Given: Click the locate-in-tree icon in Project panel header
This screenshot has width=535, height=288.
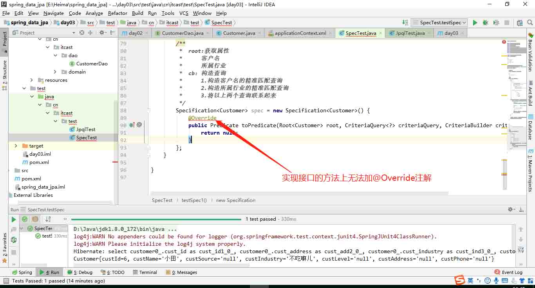Looking at the screenshot, I should click(x=81, y=33).
